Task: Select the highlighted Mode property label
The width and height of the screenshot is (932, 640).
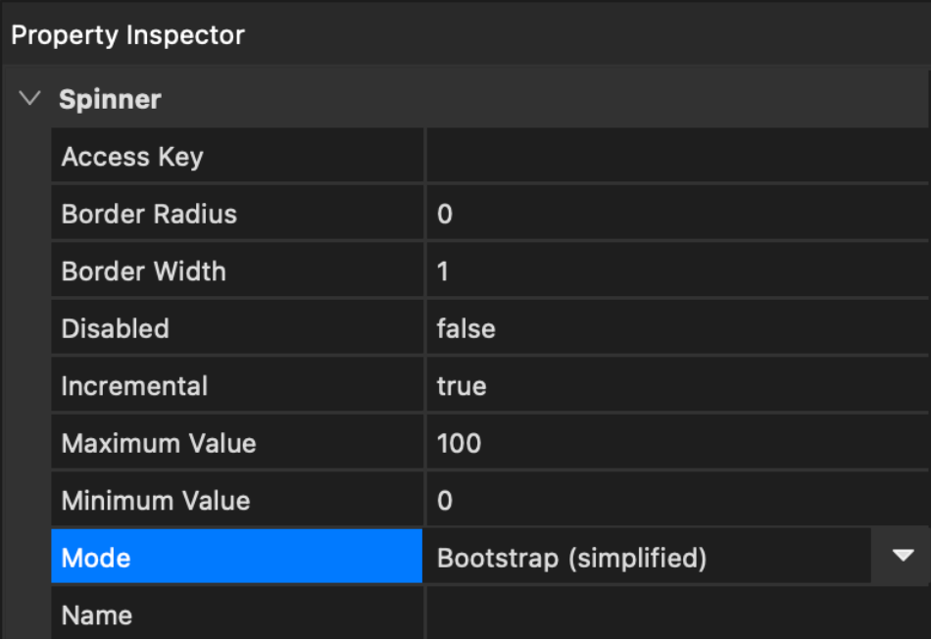Action: point(96,558)
